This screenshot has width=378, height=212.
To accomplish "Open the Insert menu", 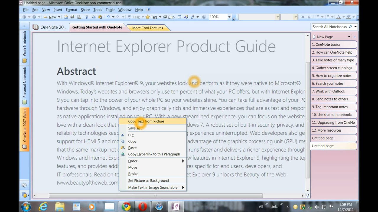I will [x=58, y=10].
